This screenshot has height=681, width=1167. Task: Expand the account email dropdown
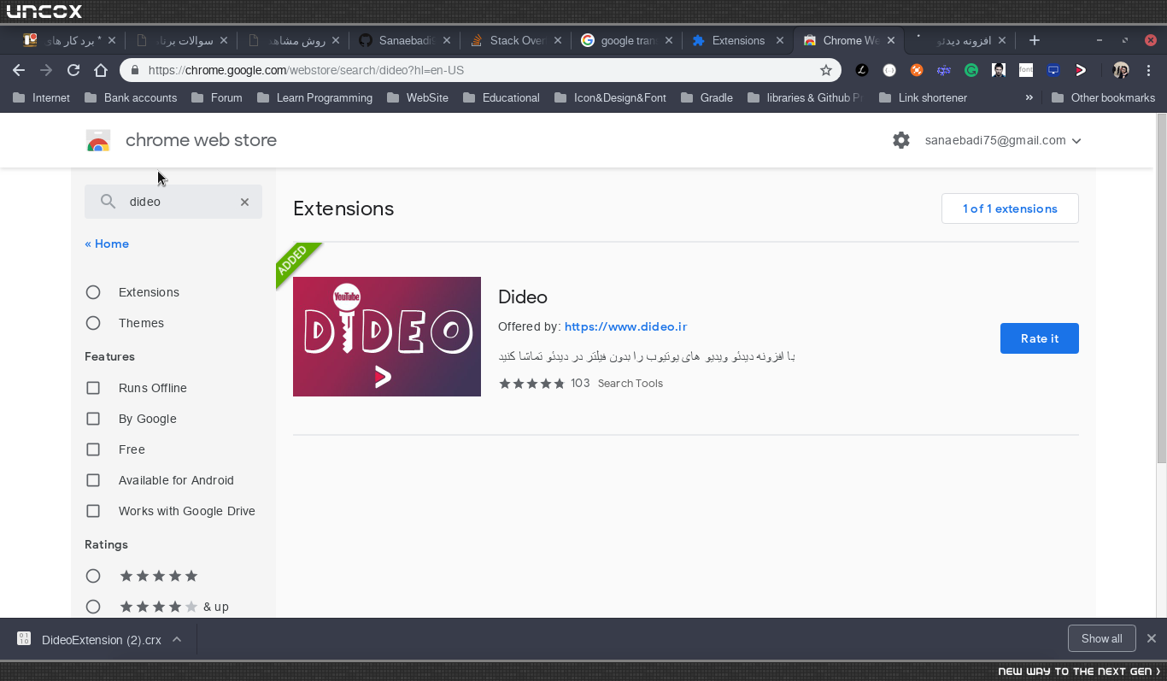[x=1076, y=141]
